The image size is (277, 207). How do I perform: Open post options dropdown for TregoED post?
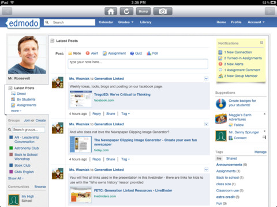pyautogui.click(x=206, y=79)
